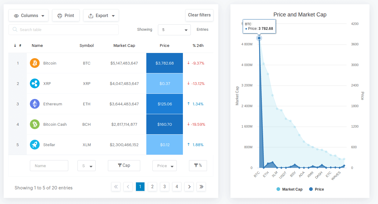Jump to the last page
This screenshot has height=204, width=378.
(x=201, y=187)
